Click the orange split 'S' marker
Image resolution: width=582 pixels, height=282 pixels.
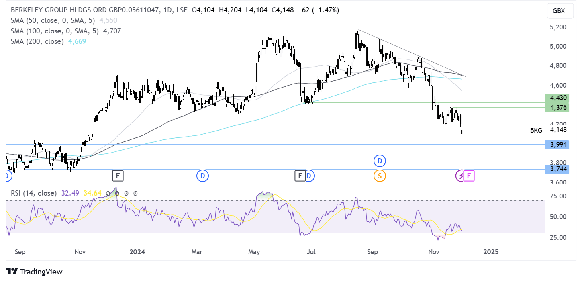point(379,176)
